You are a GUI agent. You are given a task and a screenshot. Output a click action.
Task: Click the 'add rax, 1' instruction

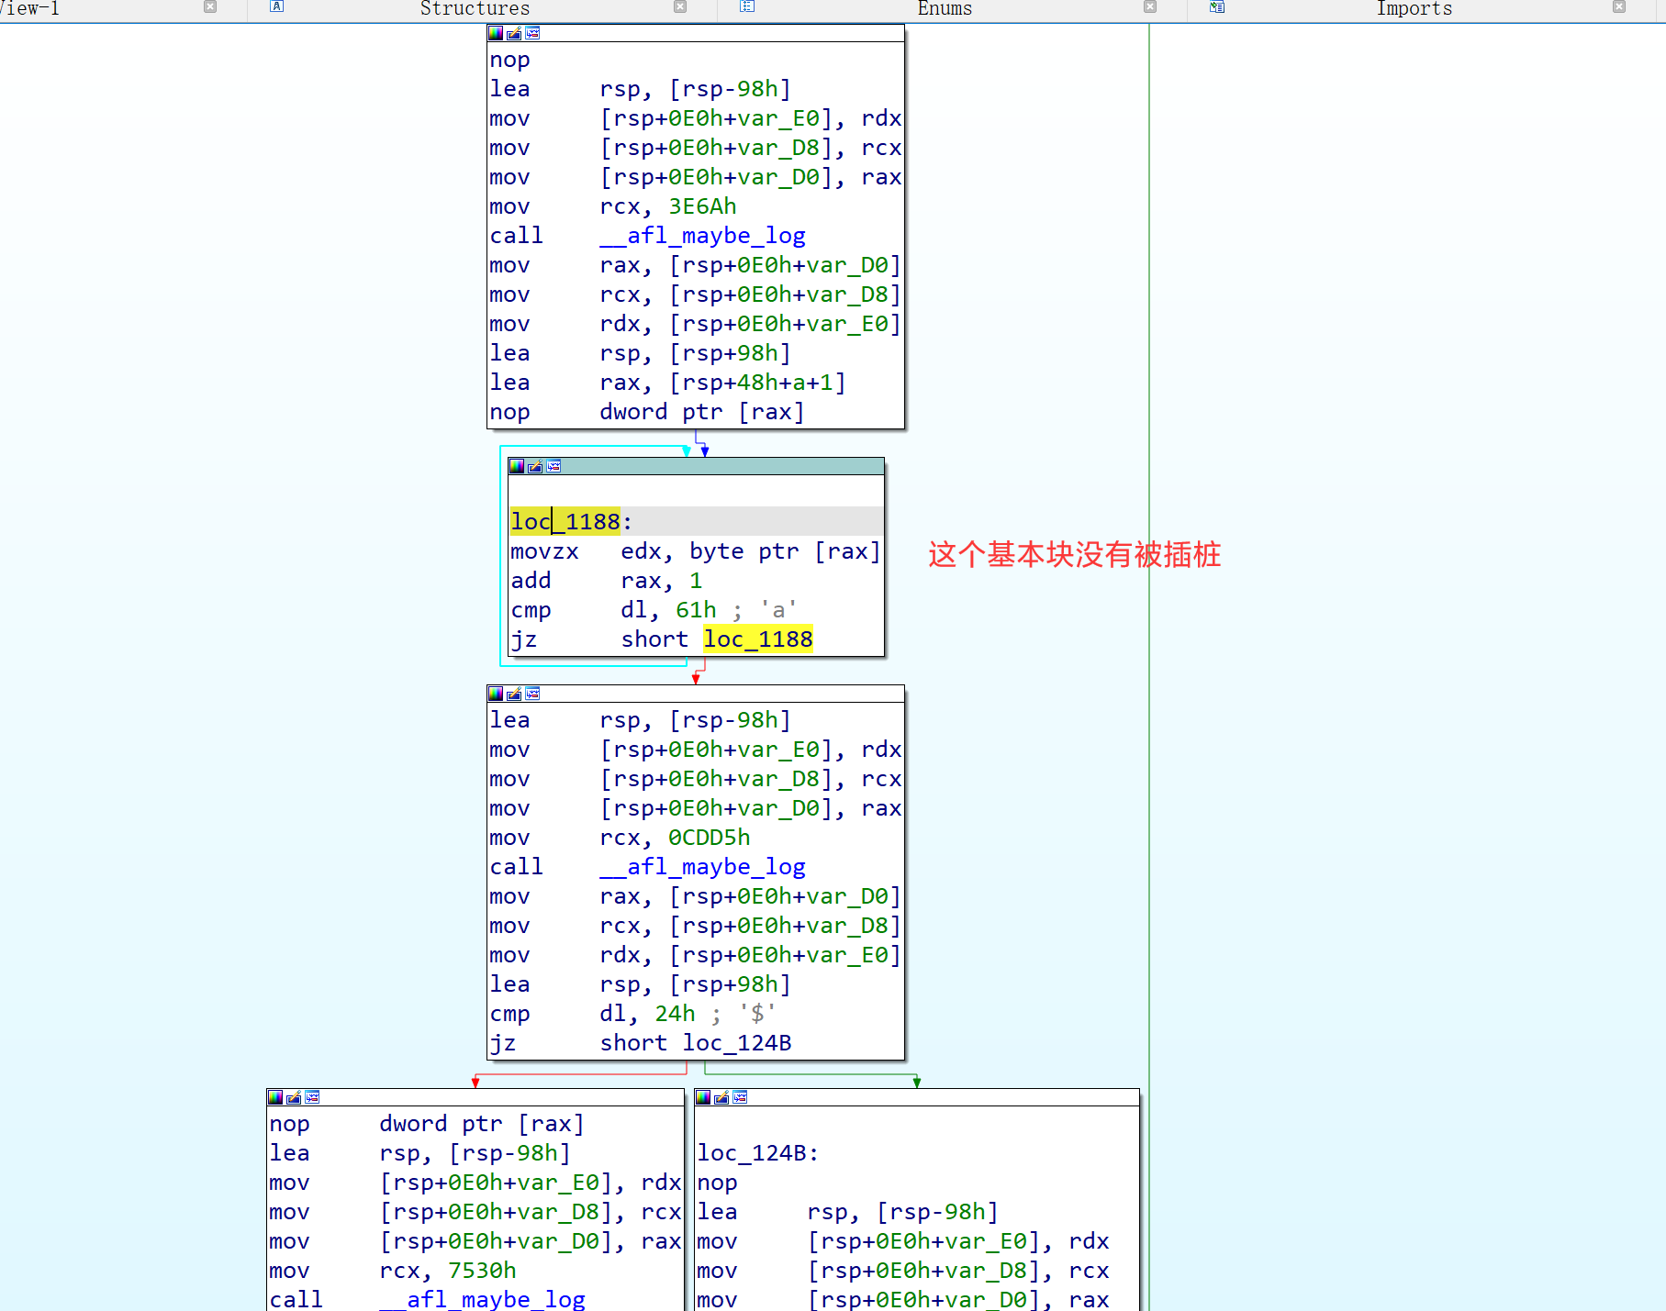point(607,581)
